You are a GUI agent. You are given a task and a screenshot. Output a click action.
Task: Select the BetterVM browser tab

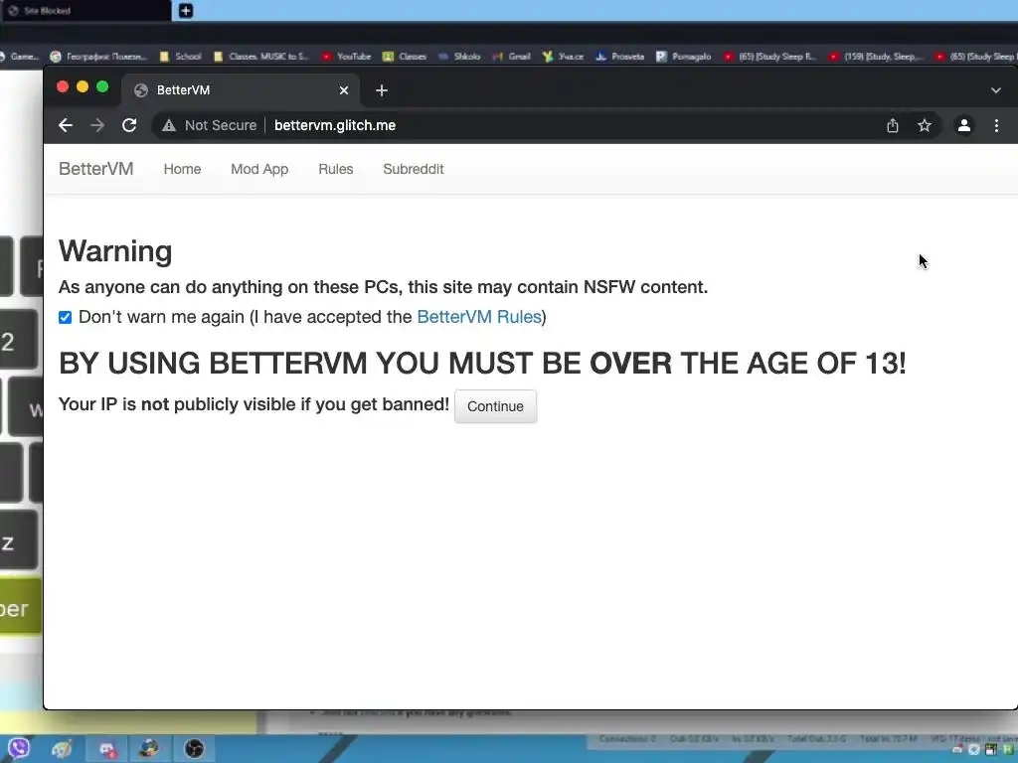(241, 90)
